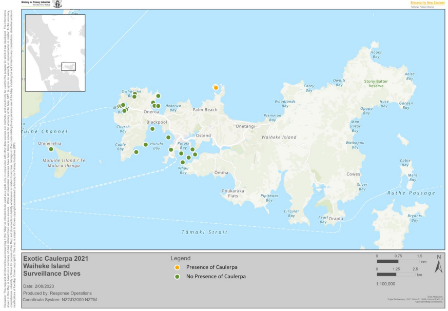Click the 'Oneroa' place label
The height and width of the screenshot is (311, 448).
click(151, 112)
